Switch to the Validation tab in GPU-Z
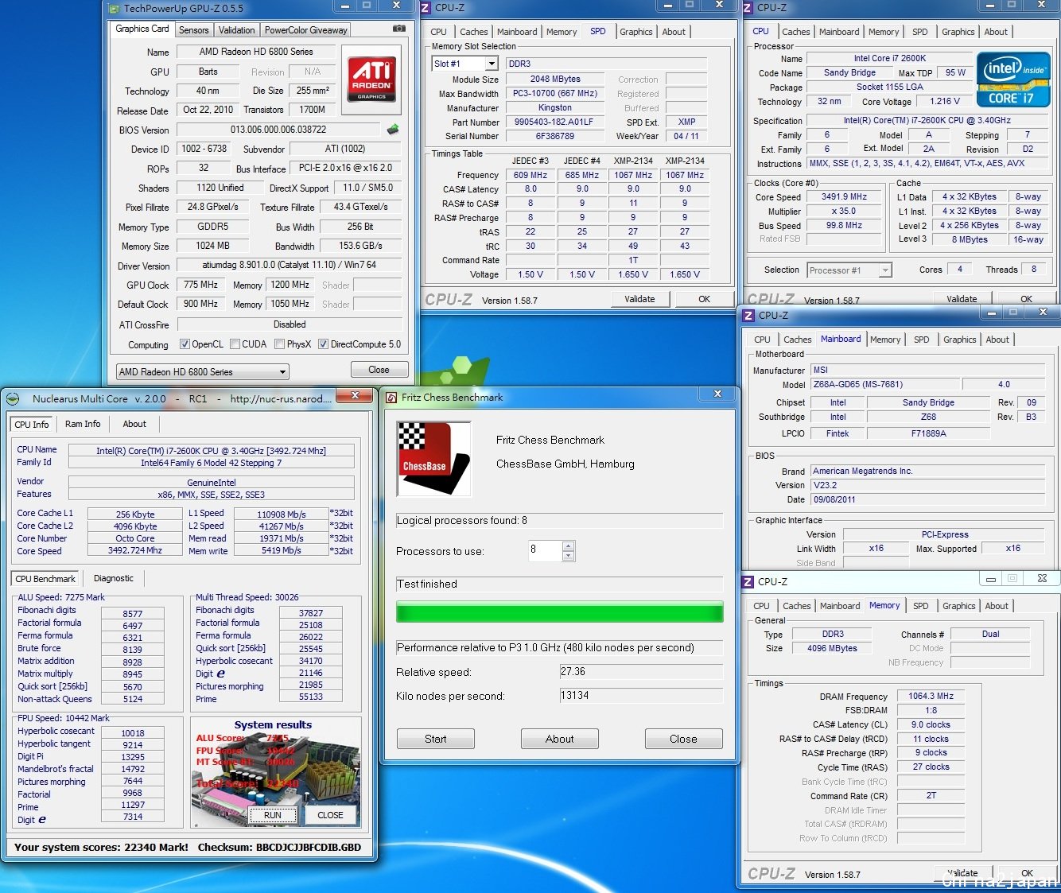 point(236,30)
